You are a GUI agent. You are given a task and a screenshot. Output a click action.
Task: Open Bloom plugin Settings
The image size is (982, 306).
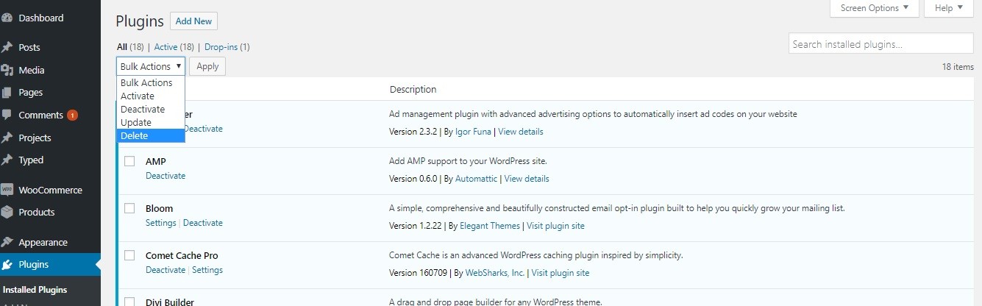pyautogui.click(x=160, y=223)
